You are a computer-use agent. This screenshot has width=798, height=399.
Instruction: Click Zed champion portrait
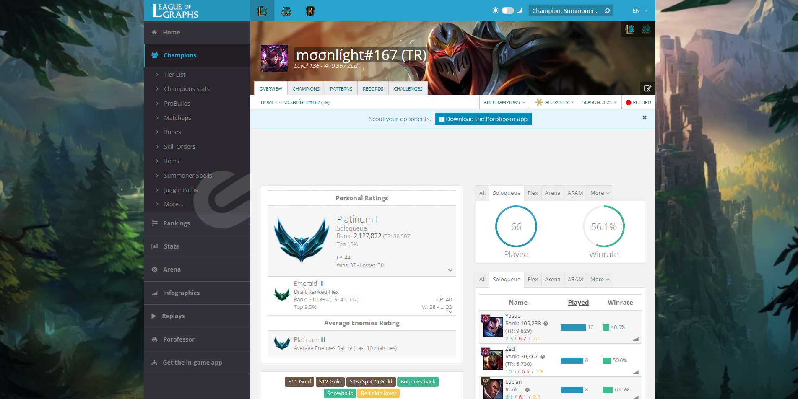pos(493,360)
